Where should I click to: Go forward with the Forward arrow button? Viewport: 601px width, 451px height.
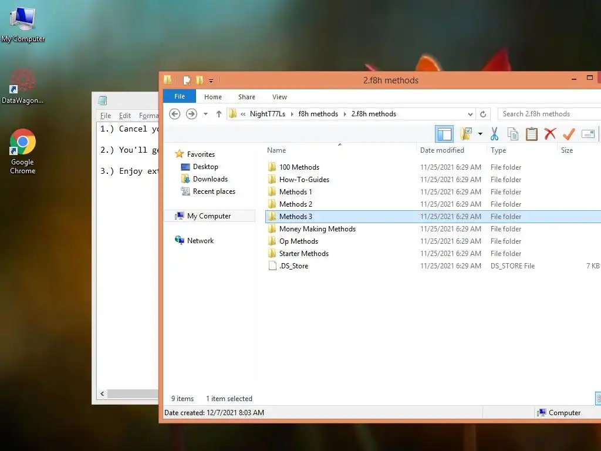click(191, 114)
